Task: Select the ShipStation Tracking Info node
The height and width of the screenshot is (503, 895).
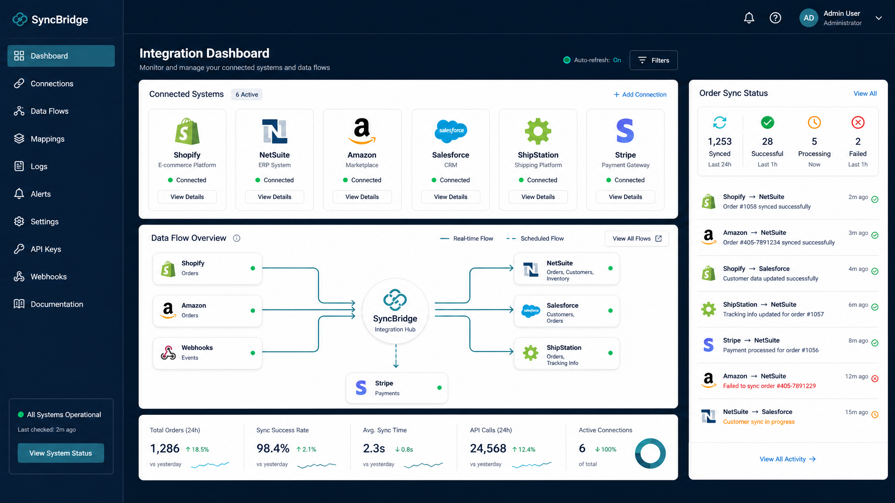Action: pos(567,353)
